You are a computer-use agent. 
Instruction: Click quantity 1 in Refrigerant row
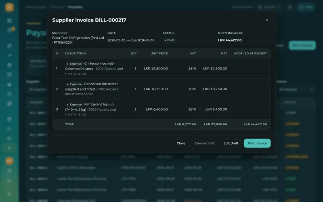[136, 109]
